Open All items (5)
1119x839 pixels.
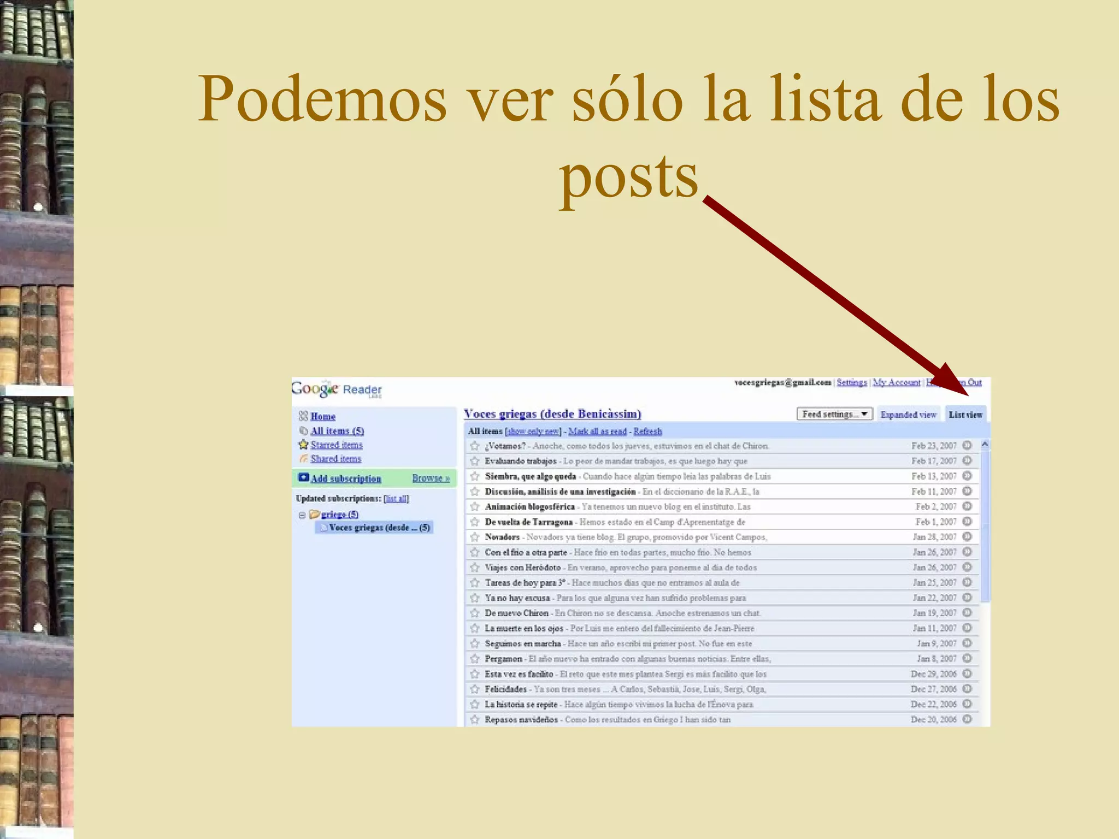click(337, 431)
